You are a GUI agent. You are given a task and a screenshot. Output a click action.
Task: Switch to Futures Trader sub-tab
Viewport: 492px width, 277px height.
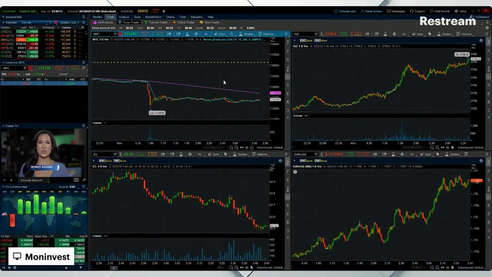[x=156, y=22]
